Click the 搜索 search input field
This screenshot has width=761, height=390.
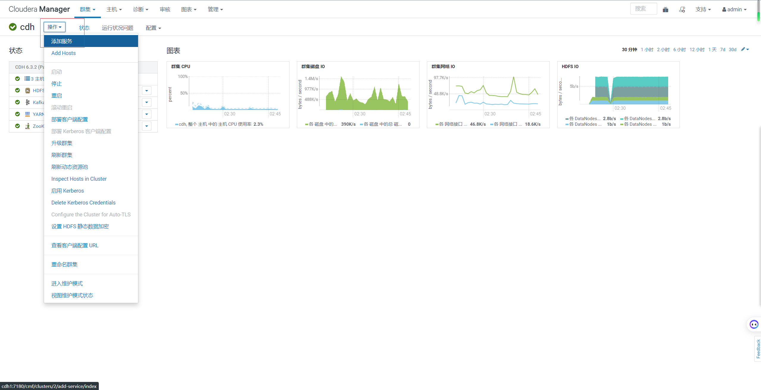click(x=643, y=9)
